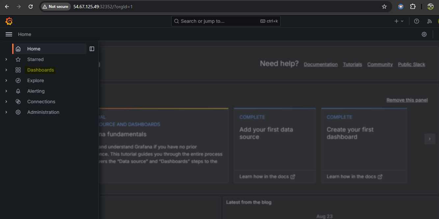Screen dimensions: 439x219
Task: Click the Alerting bell icon
Action: tap(18, 91)
